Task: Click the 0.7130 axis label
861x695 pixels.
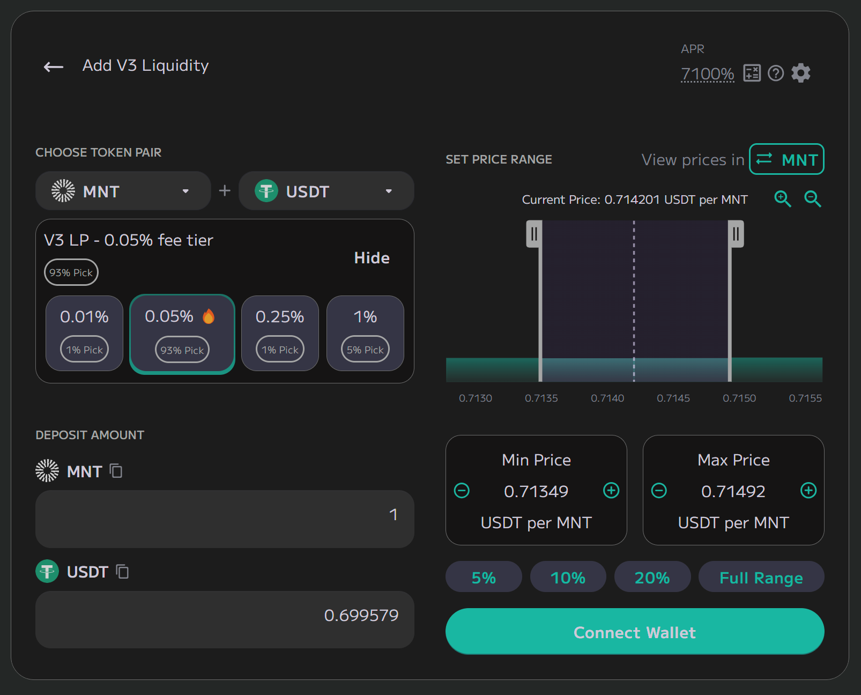Action: click(476, 398)
